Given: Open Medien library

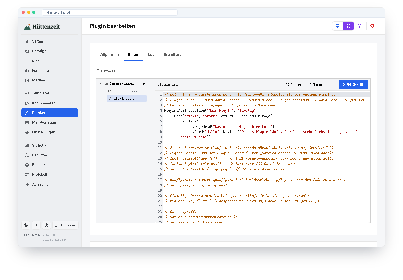Looking at the screenshot, I should pos(49,80).
